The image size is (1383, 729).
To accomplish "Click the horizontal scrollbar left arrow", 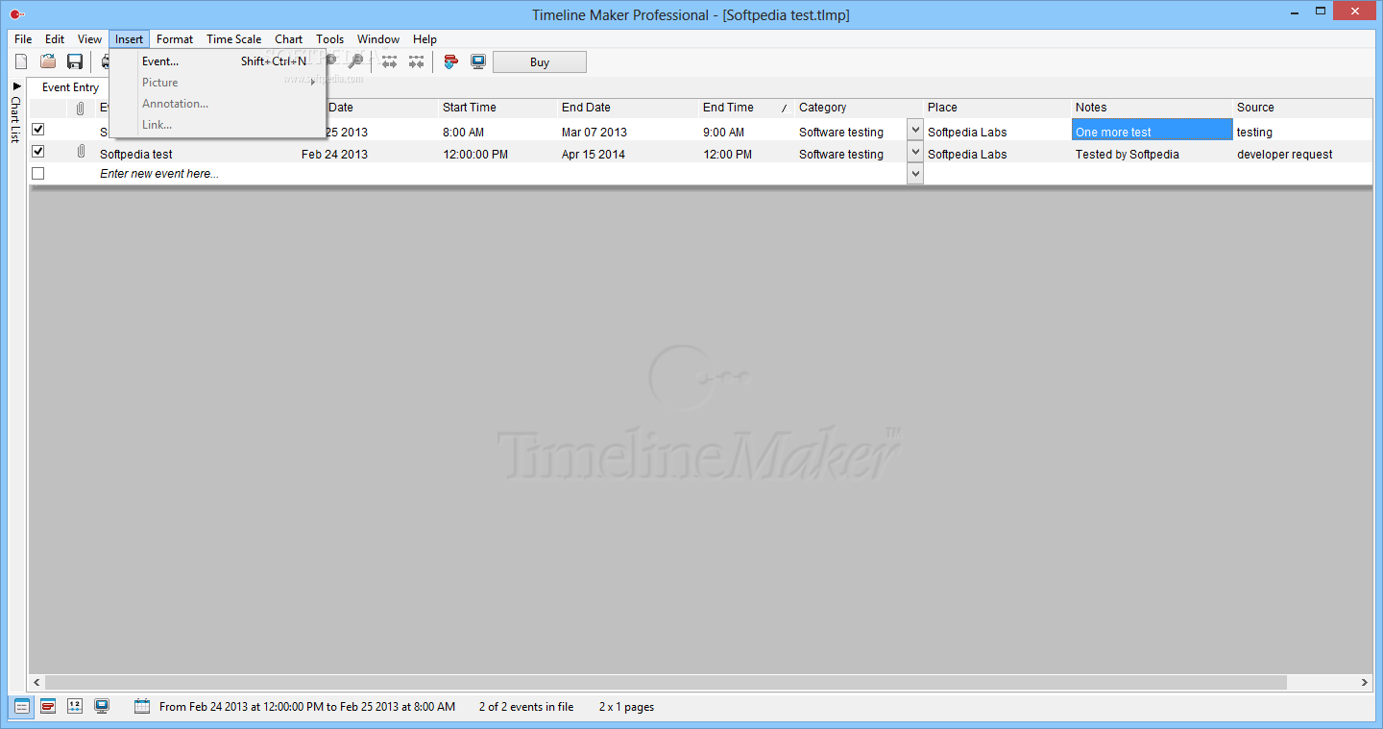I will 36,682.
